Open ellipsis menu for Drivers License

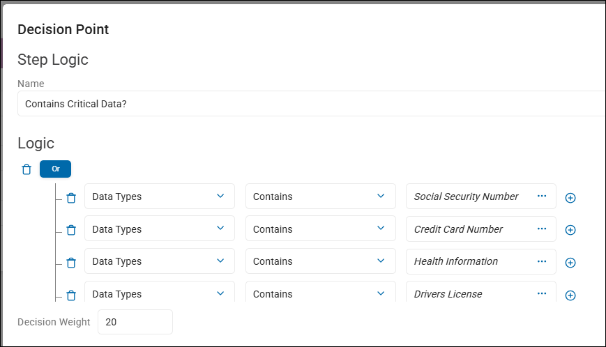pos(542,293)
